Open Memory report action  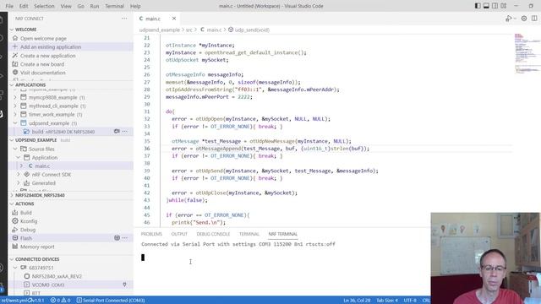37,247
